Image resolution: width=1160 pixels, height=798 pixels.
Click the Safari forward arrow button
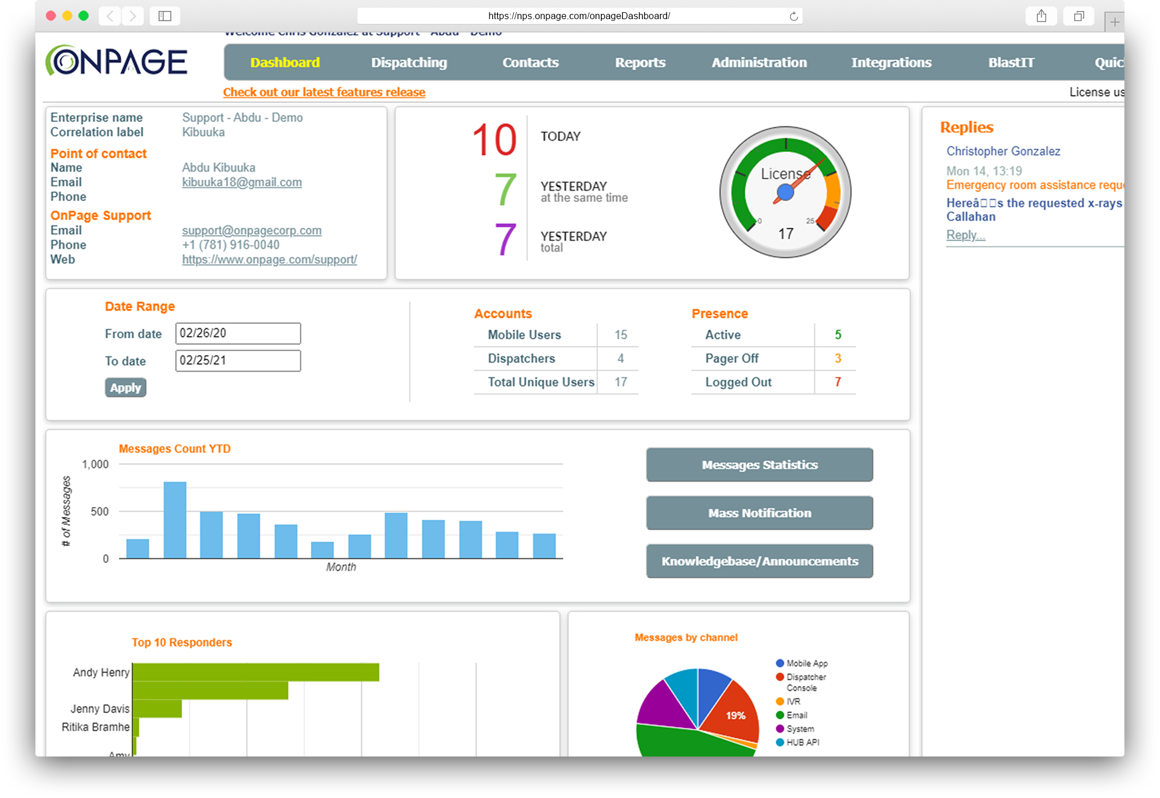pyautogui.click(x=133, y=16)
